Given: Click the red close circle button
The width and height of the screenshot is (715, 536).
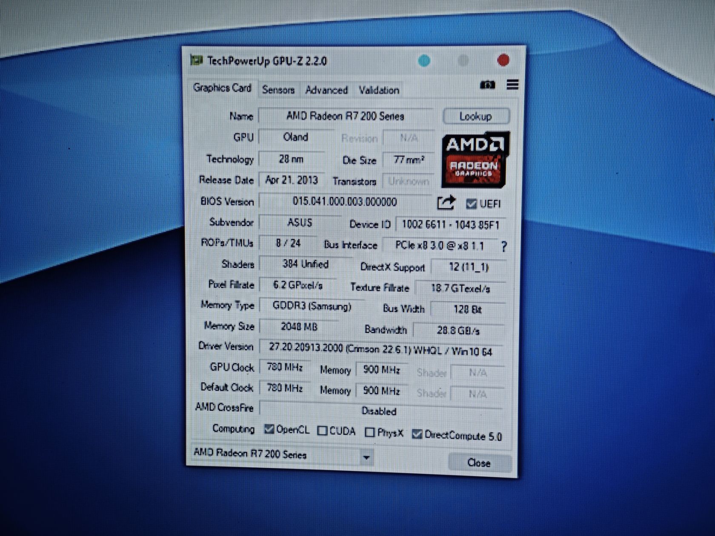Looking at the screenshot, I should click(x=503, y=60).
